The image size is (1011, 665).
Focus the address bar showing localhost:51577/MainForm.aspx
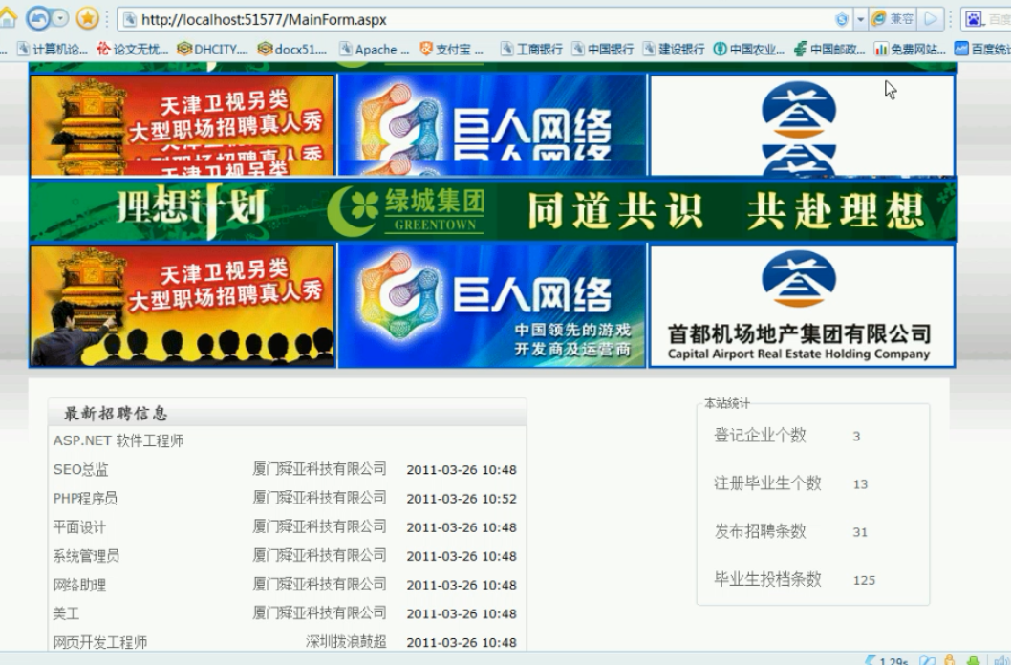click(477, 20)
